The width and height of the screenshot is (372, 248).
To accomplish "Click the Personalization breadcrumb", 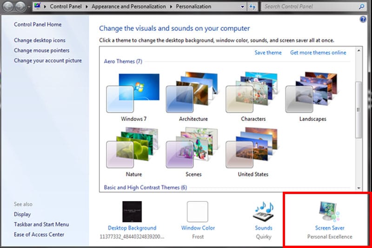I will click(193, 7).
